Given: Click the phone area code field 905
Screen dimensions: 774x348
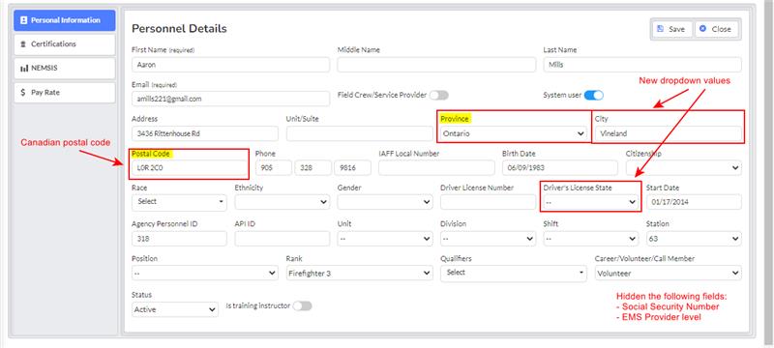Looking at the screenshot, I should click(x=274, y=167).
